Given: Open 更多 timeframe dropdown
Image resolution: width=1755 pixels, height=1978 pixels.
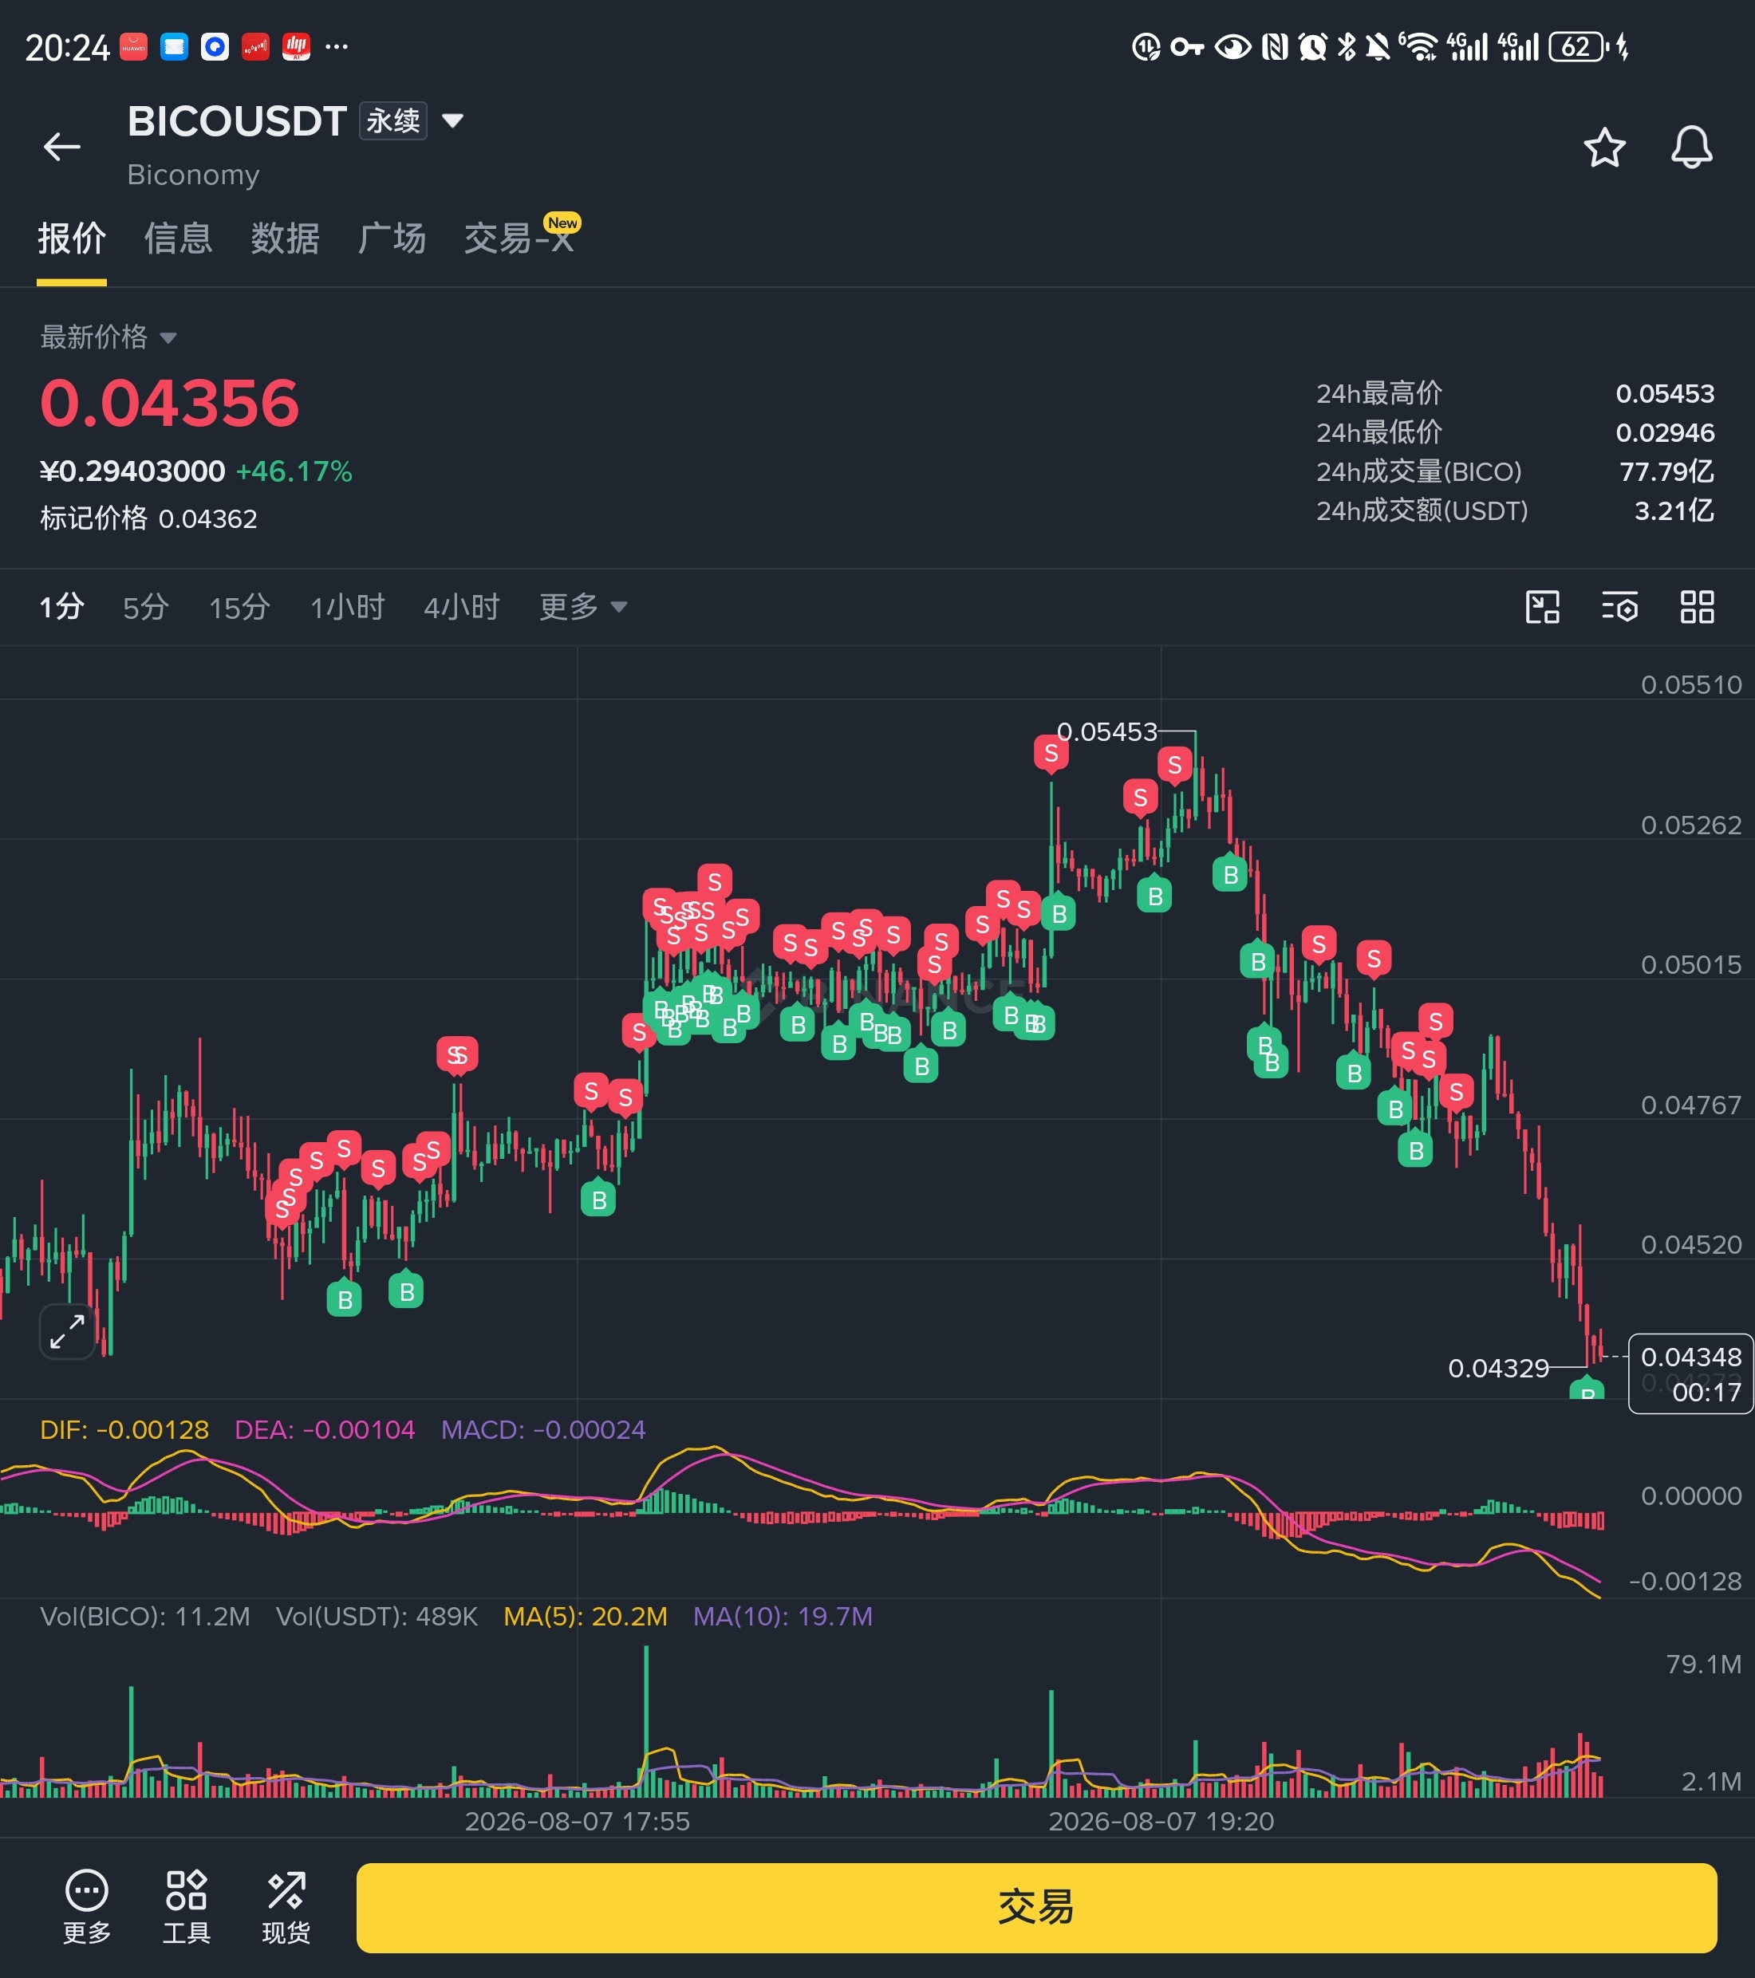Looking at the screenshot, I should pos(583,607).
